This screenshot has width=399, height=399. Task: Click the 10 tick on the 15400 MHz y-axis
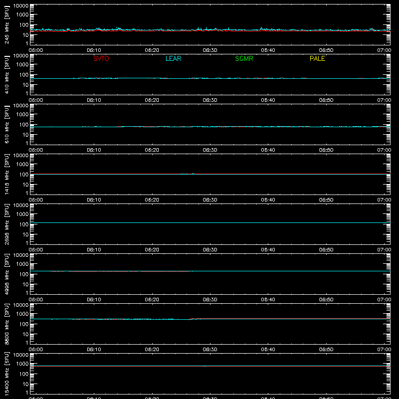click(25, 384)
